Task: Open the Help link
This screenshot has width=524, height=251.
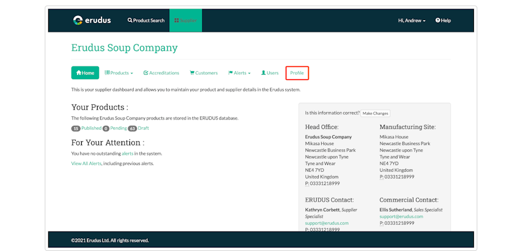Action: [x=443, y=20]
